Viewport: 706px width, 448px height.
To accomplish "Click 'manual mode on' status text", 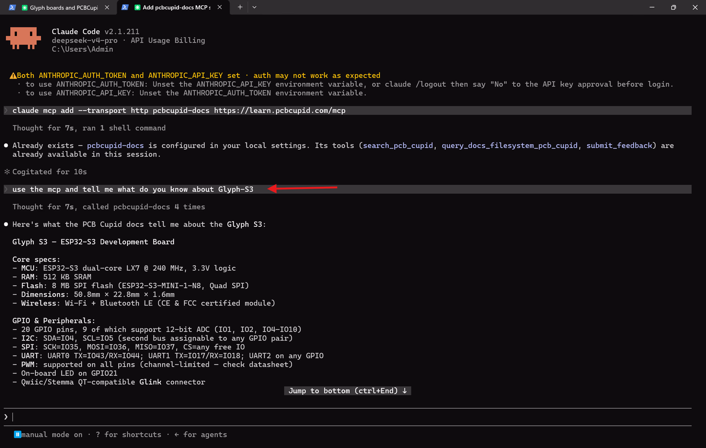I will point(52,435).
